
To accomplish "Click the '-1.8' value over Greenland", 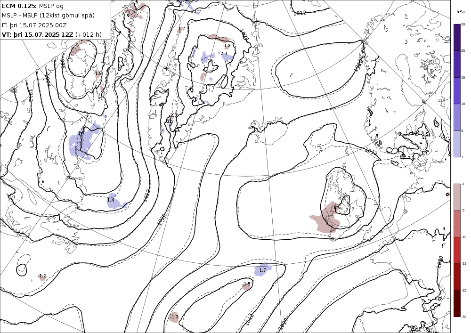I will click(227, 46).
